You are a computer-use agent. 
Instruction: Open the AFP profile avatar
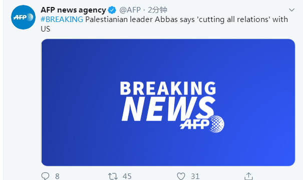pos(23,17)
